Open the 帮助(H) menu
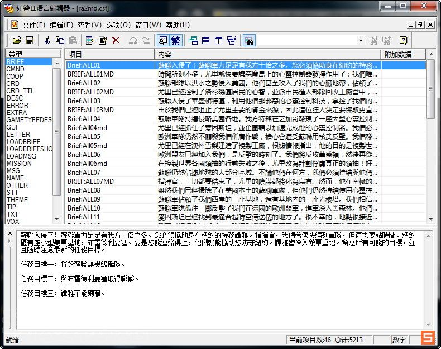Screen dimensions: 441x349 pyautogui.click(x=178, y=25)
